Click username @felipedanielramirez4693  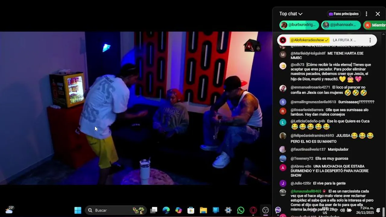pyautogui.click(x=312, y=136)
